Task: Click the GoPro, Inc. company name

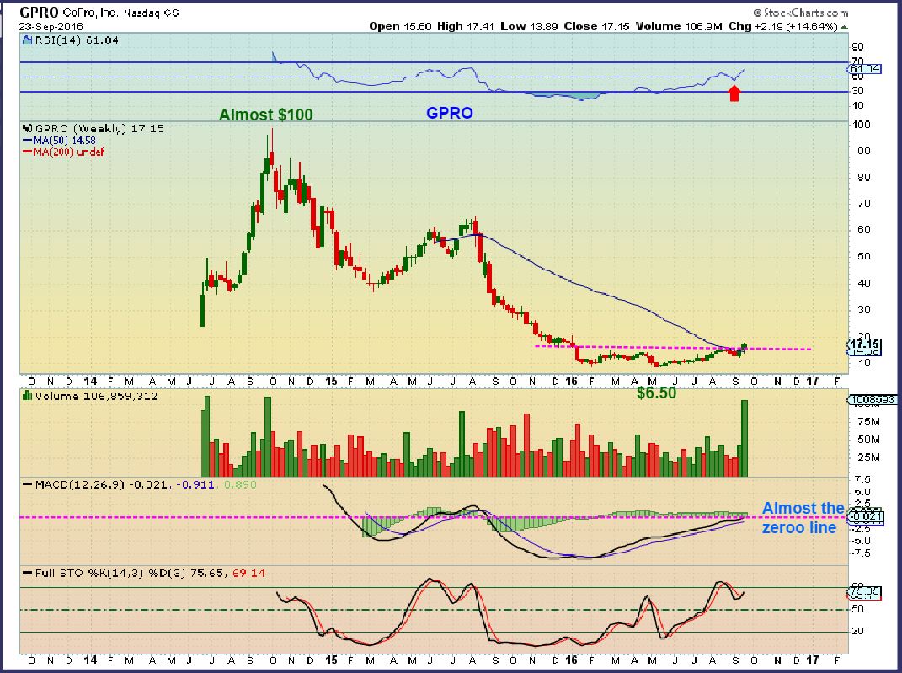Action: [x=91, y=13]
